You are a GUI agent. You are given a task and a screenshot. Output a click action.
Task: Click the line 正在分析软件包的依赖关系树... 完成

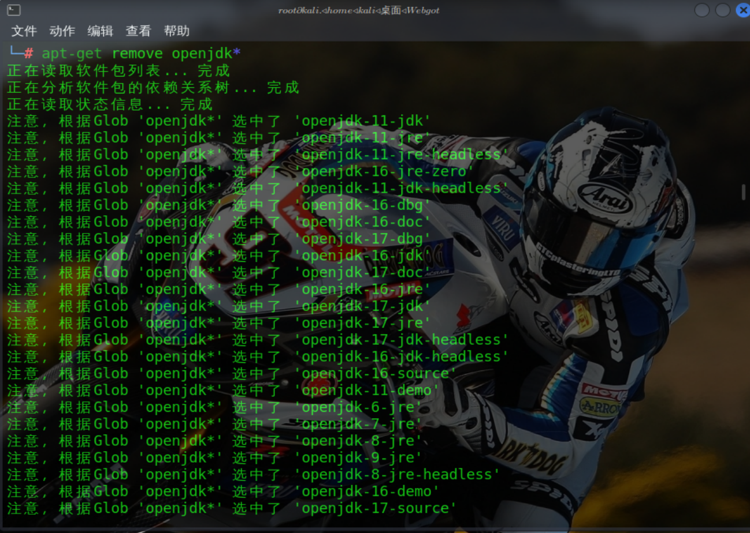(153, 88)
